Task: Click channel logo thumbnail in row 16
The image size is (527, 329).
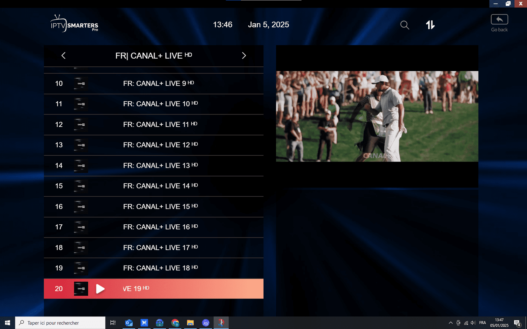Action: 81,207
